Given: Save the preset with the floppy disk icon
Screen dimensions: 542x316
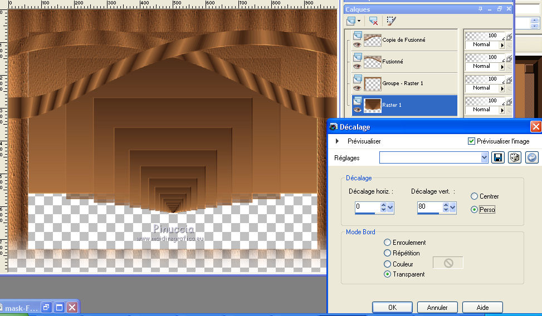Looking at the screenshot, I should click(x=498, y=158).
